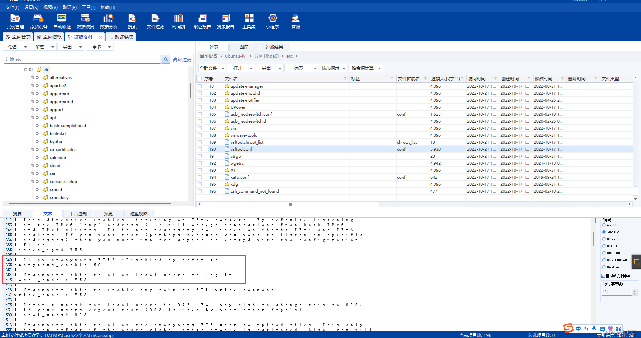641x338 pixels.
Task: Open the 工具(T) menu
Action: 88,7
